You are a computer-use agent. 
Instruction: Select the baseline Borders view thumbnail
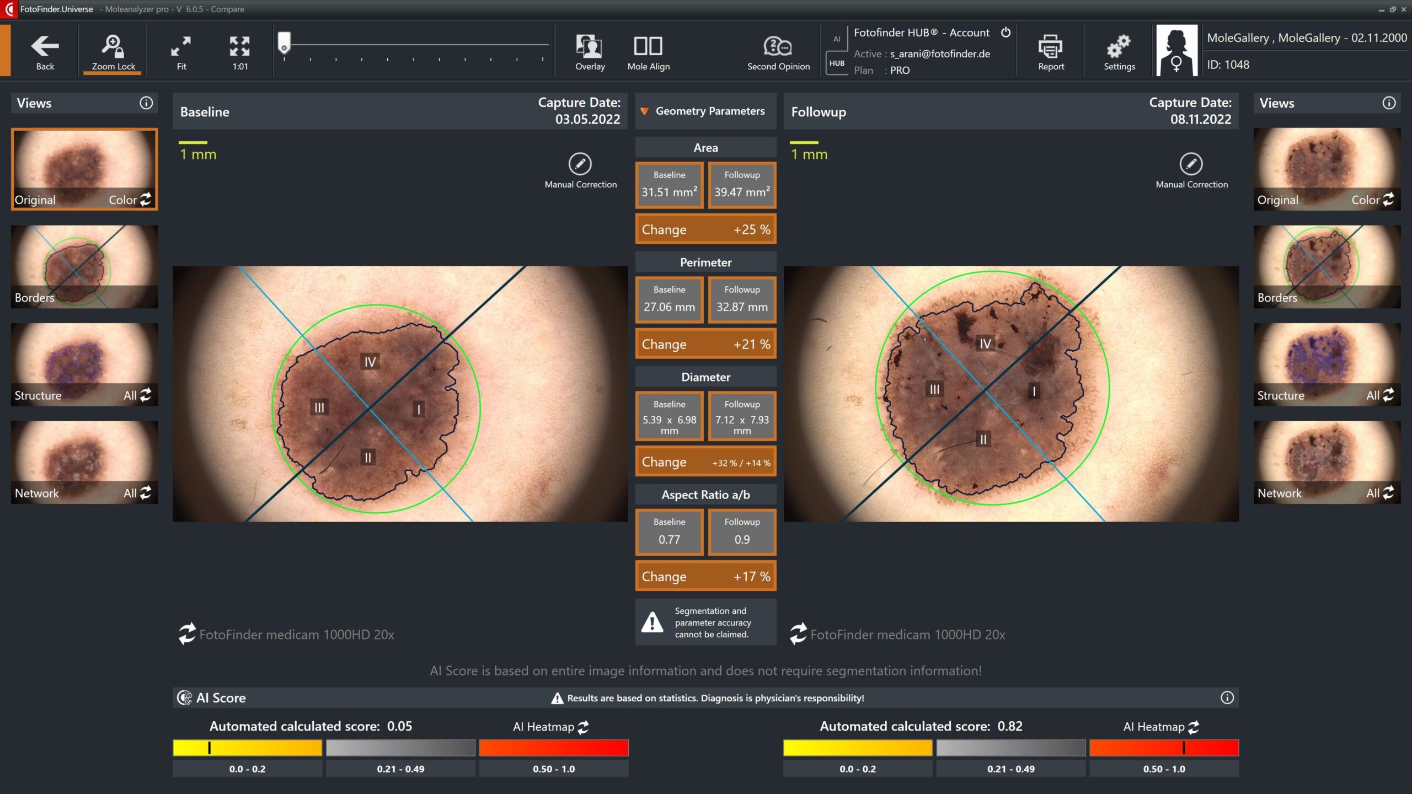tap(84, 266)
